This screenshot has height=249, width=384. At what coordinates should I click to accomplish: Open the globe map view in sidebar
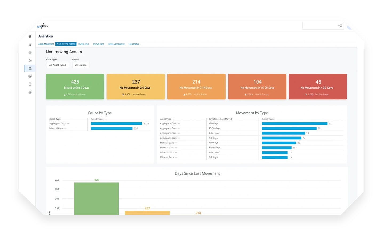coord(30,36)
